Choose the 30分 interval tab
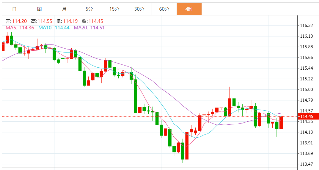This screenshot has width=319, height=170. tap(139, 9)
